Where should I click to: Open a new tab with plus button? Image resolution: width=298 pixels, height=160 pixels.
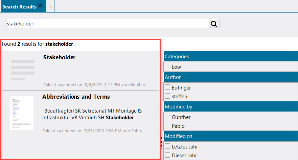coord(51,7)
